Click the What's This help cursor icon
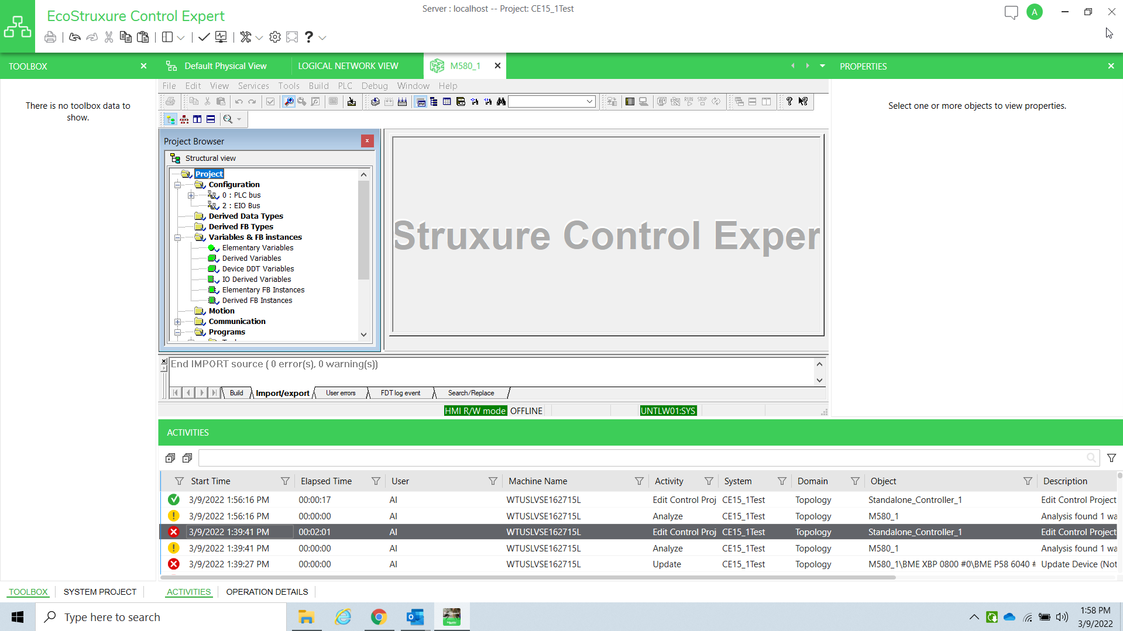 [803, 102]
